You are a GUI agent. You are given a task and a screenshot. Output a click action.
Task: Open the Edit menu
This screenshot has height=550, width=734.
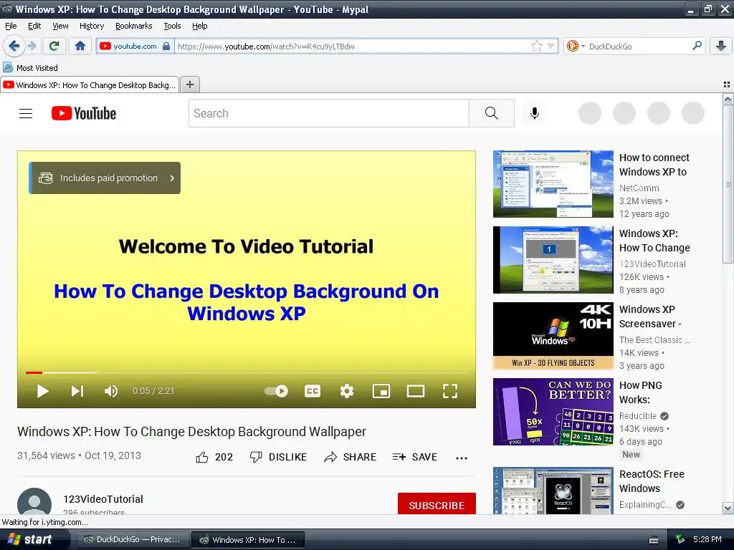pyautogui.click(x=34, y=26)
